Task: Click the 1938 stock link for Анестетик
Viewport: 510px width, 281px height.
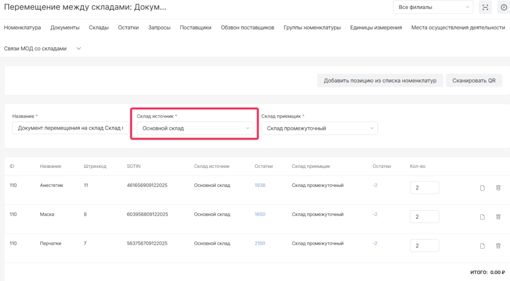Action: [260, 185]
